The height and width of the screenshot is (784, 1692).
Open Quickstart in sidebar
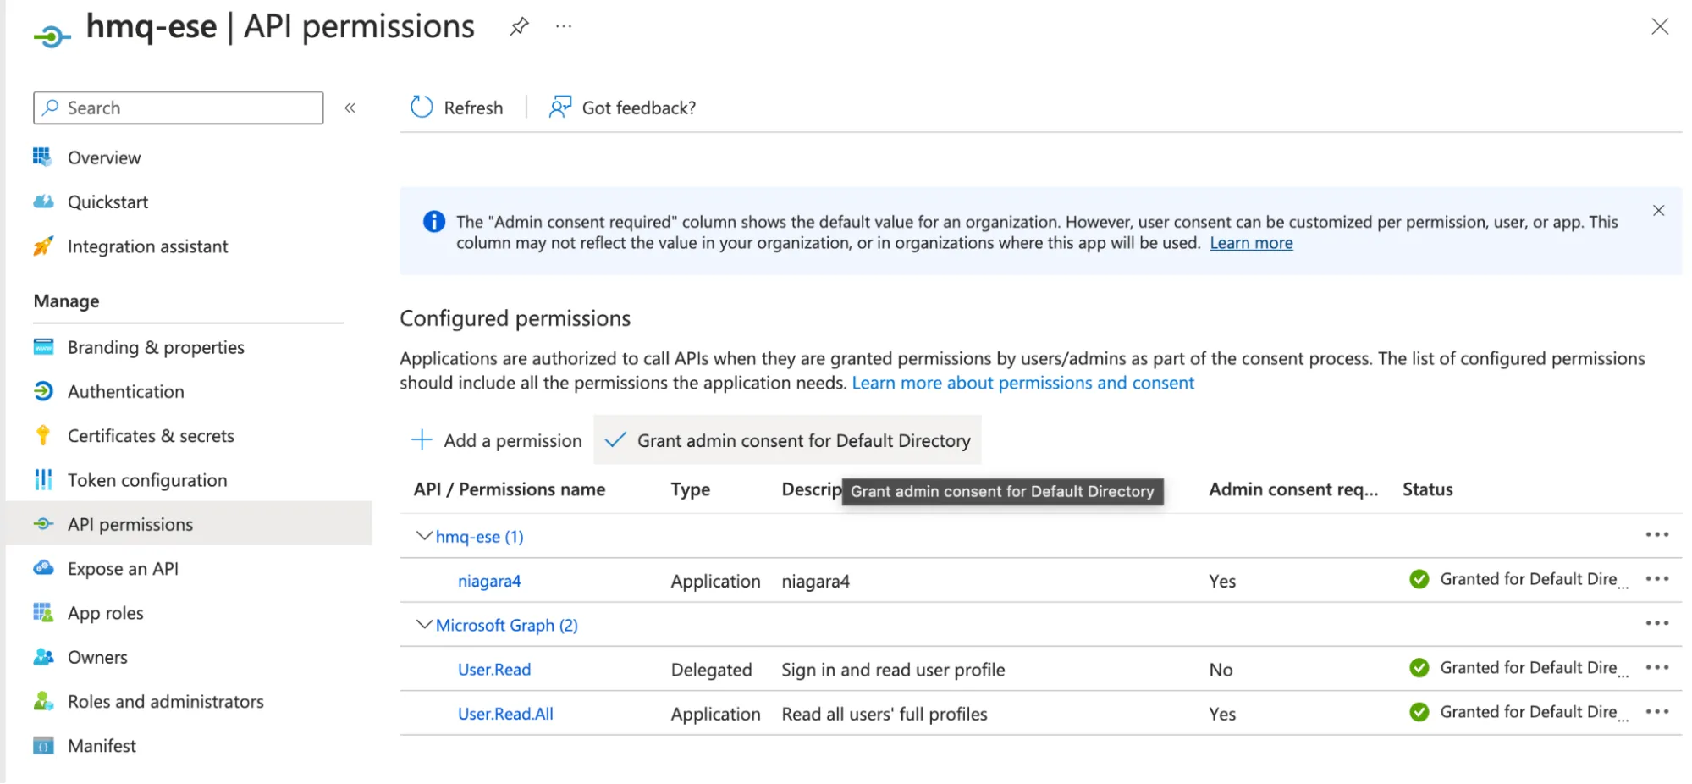[x=107, y=202]
